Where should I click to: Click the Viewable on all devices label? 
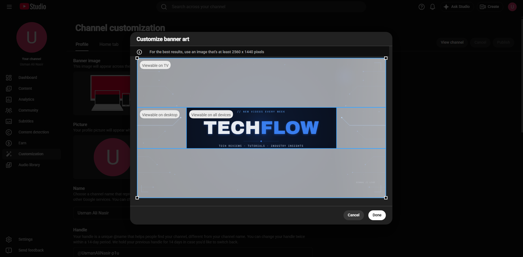[211, 115]
